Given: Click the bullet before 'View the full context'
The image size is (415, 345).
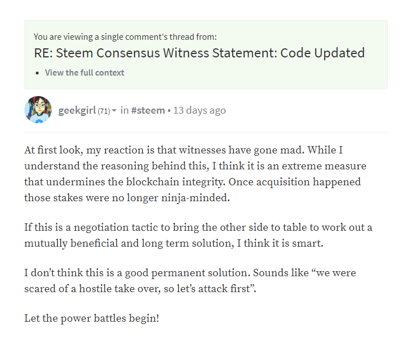Looking at the screenshot, I should point(37,73).
